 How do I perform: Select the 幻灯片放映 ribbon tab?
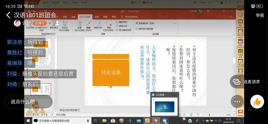pos(85,17)
